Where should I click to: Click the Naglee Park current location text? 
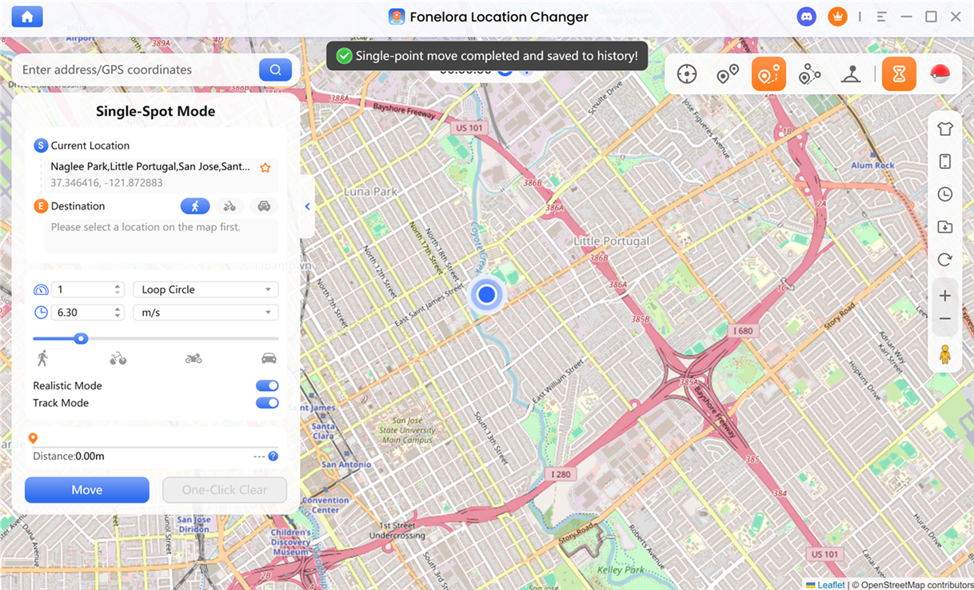[150, 167]
